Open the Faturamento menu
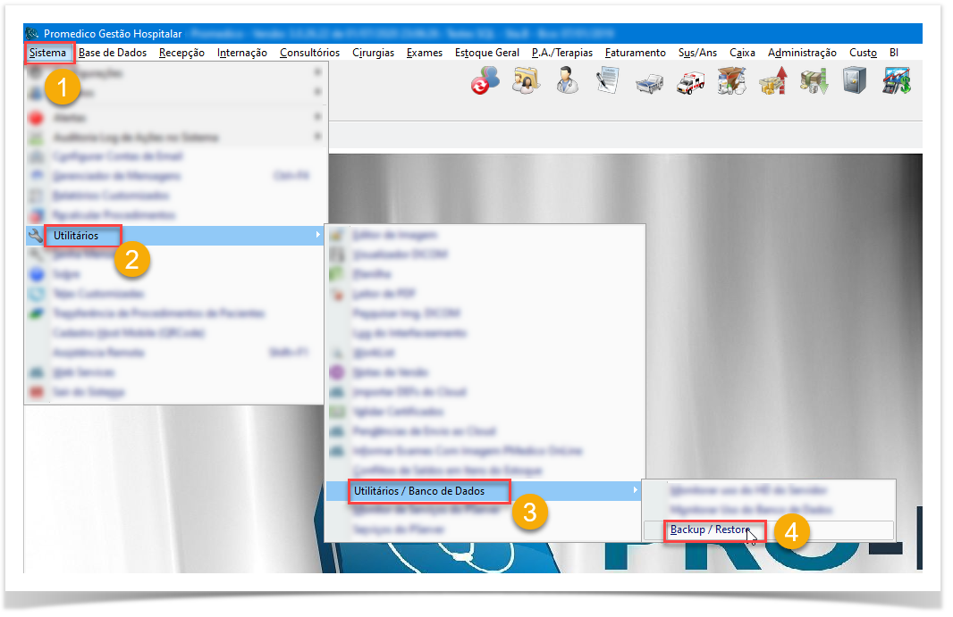This screenshot has width=953, height=617. click(635, 53)
